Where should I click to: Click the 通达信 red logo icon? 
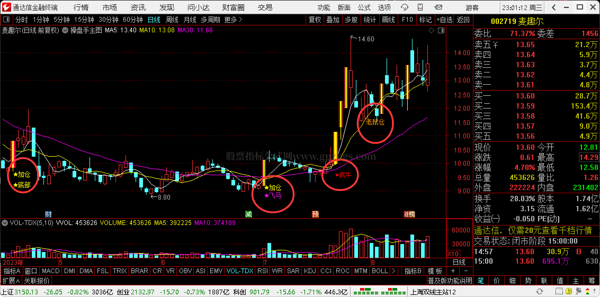click(6, 7)
